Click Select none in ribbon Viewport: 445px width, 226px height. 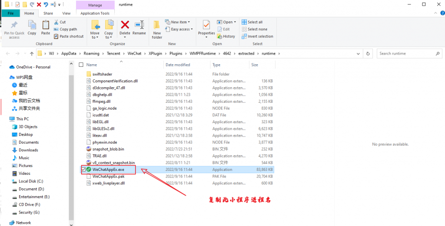pos(254,29)
